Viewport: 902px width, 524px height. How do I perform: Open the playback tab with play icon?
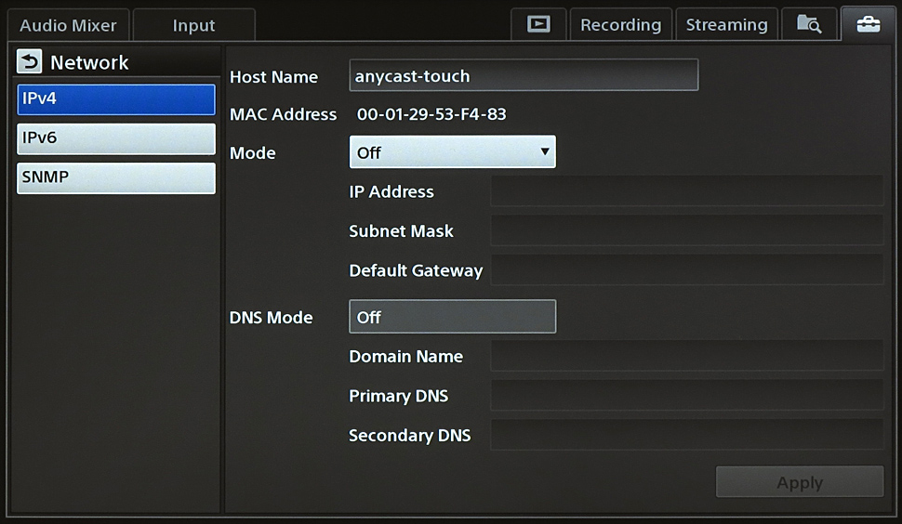538,25
